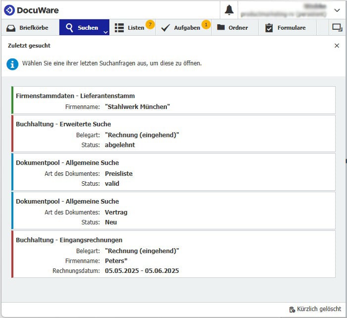347x318 pixels.
Task: Open the Aufgaben tab
Action: (x=184, y=27)
